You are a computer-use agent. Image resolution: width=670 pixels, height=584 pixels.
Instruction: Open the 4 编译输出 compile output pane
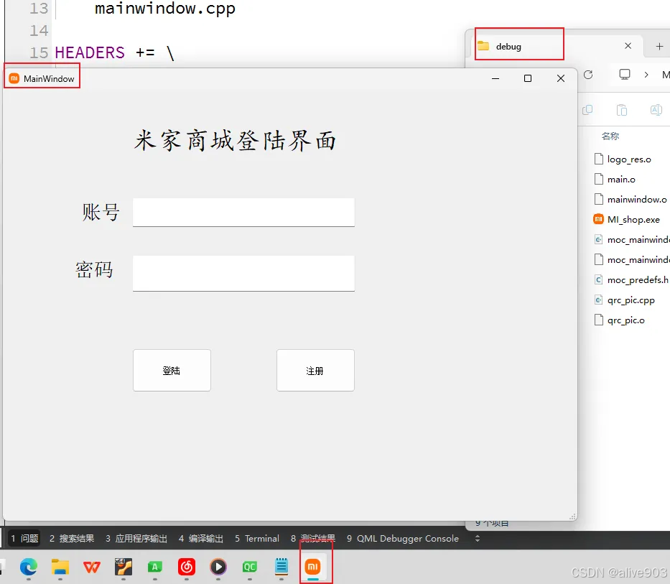(x=201, y=538)
